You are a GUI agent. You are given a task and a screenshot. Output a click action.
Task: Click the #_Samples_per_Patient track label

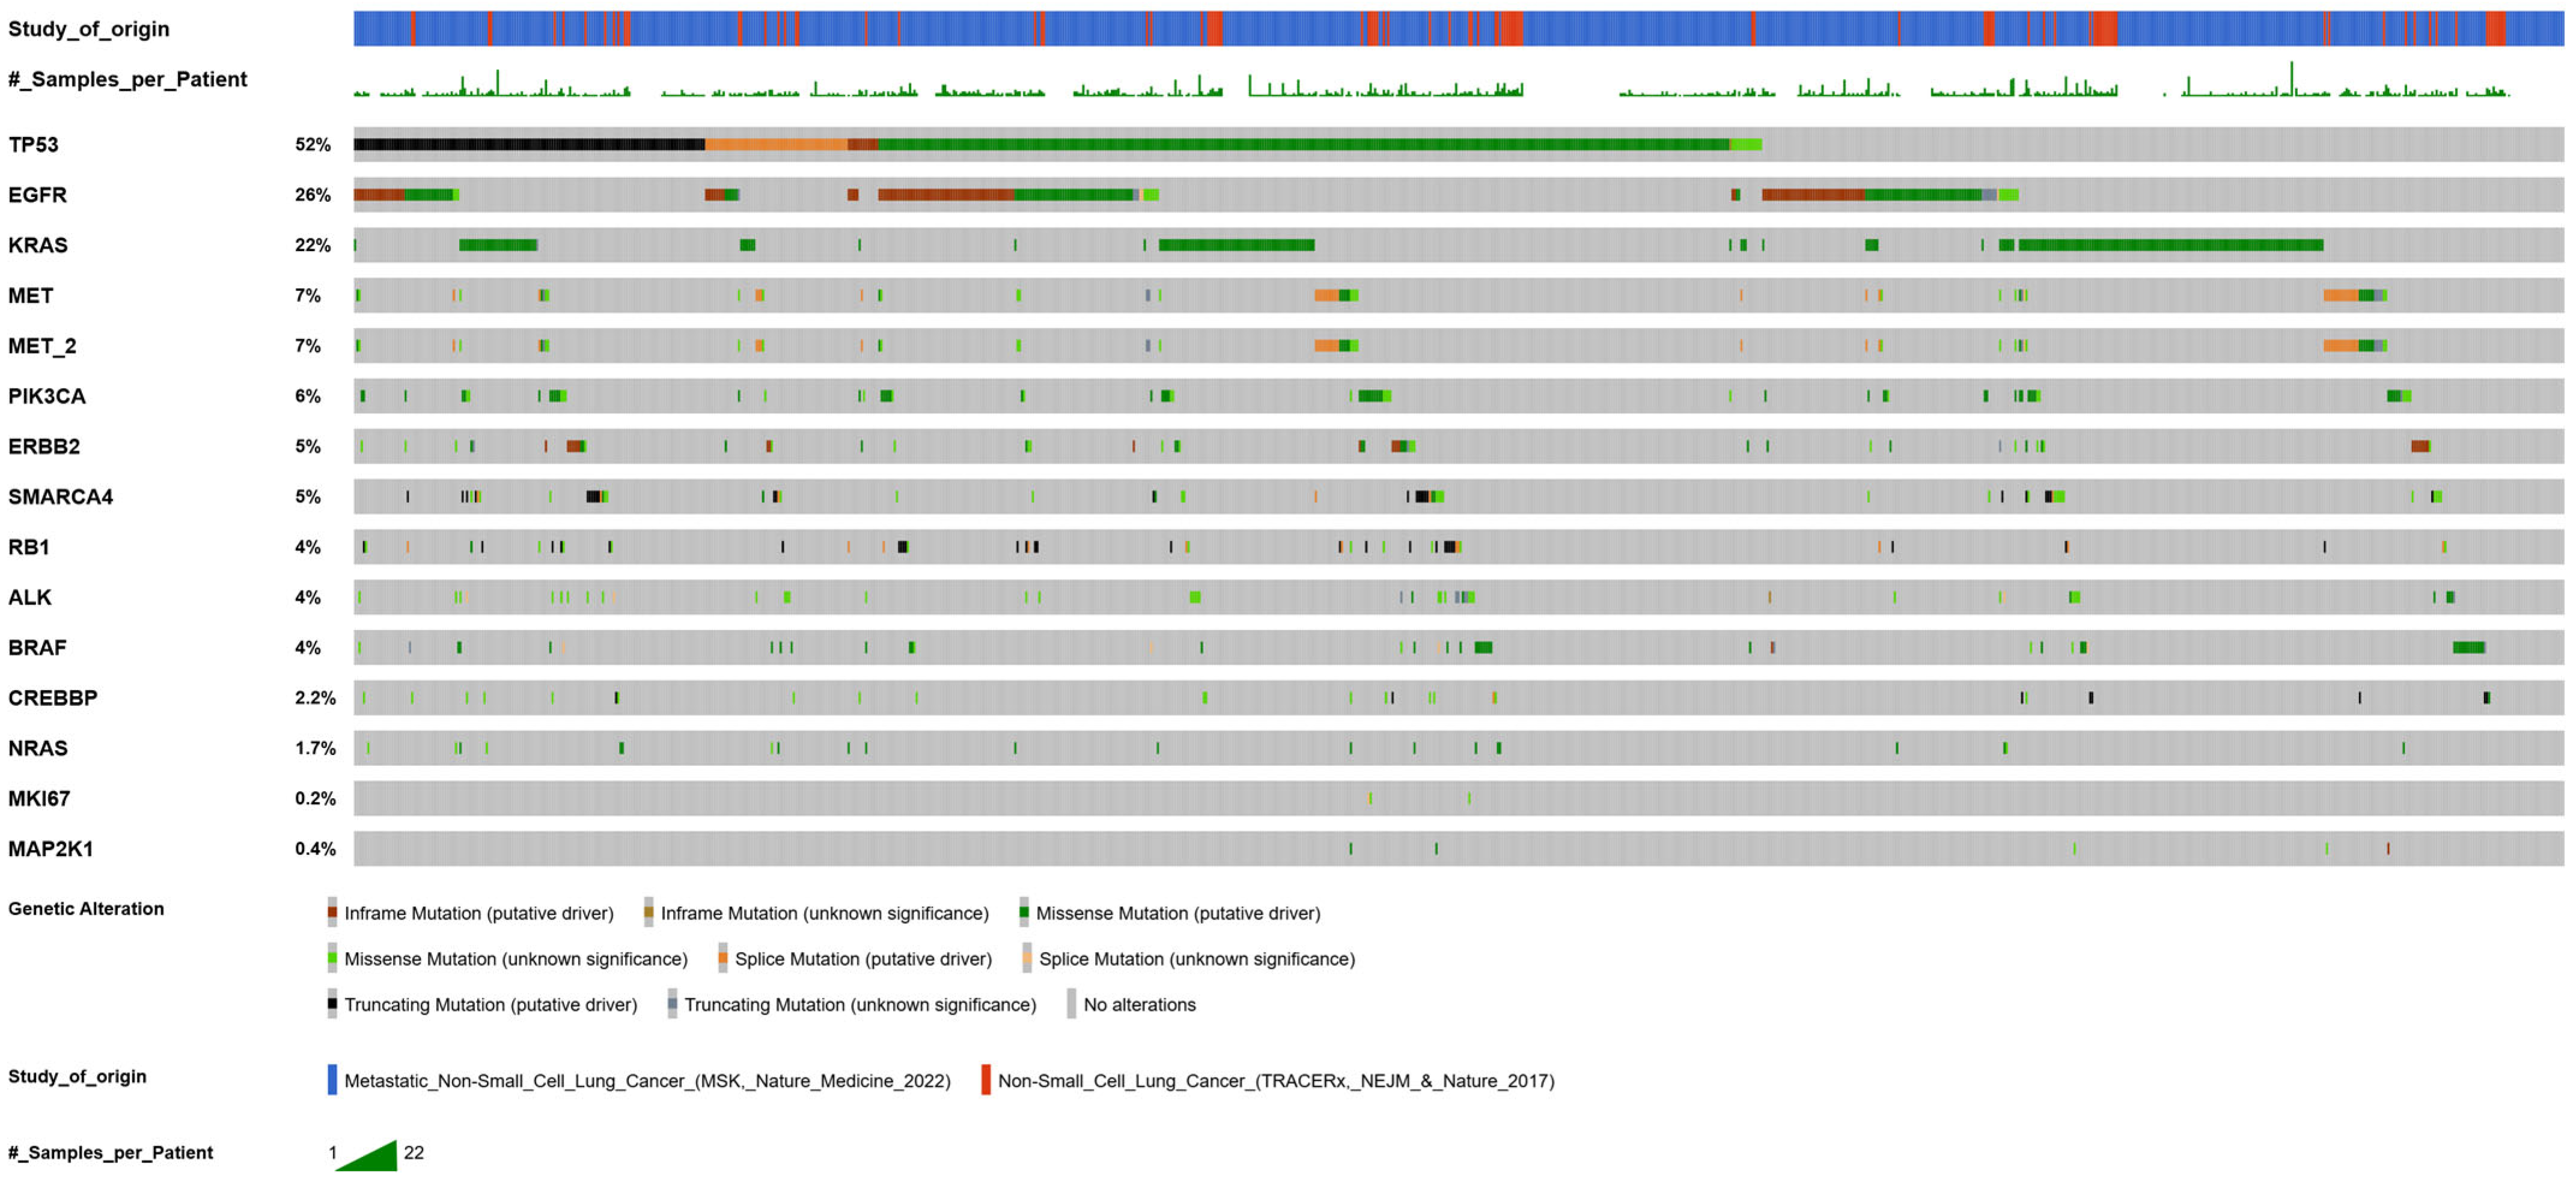(x=127, y=79)
